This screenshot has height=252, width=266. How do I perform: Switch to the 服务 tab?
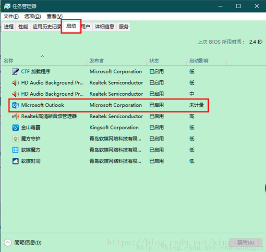123,26
